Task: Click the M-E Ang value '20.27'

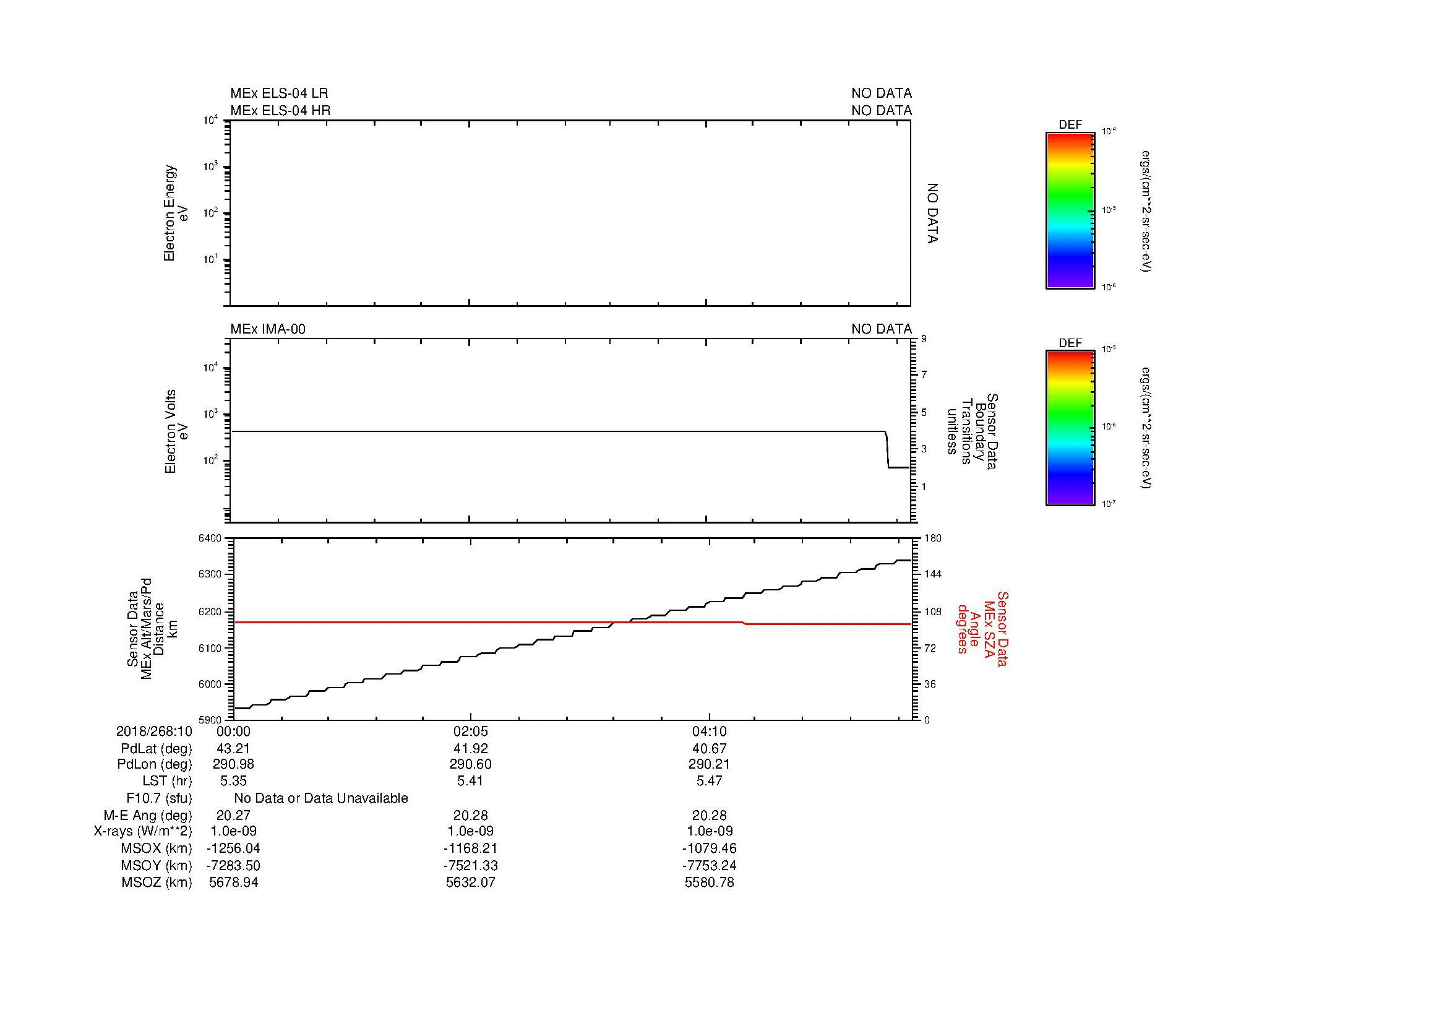Action: [233, 815]
